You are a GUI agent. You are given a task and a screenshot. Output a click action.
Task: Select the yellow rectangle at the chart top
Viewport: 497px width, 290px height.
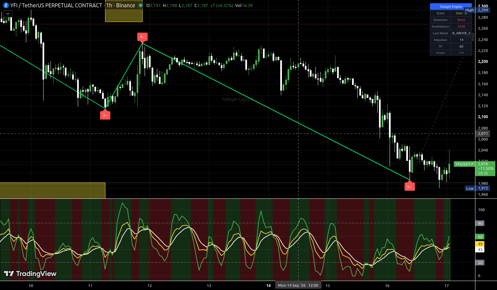coord(124,11)
